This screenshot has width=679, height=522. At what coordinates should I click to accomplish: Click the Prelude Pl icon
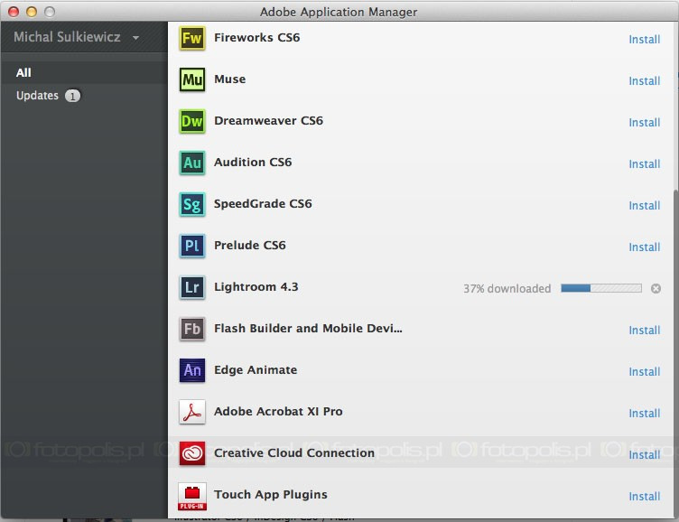191,246
